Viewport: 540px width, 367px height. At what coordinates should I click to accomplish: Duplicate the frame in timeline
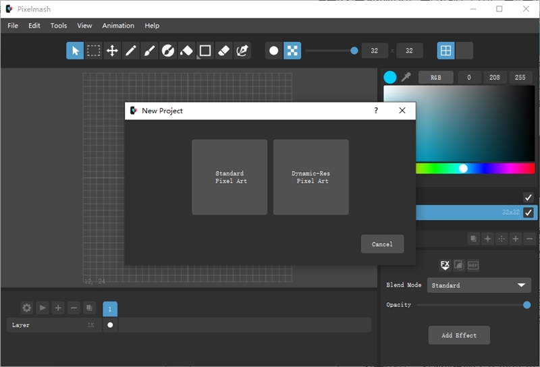click(x=89, y=308)
